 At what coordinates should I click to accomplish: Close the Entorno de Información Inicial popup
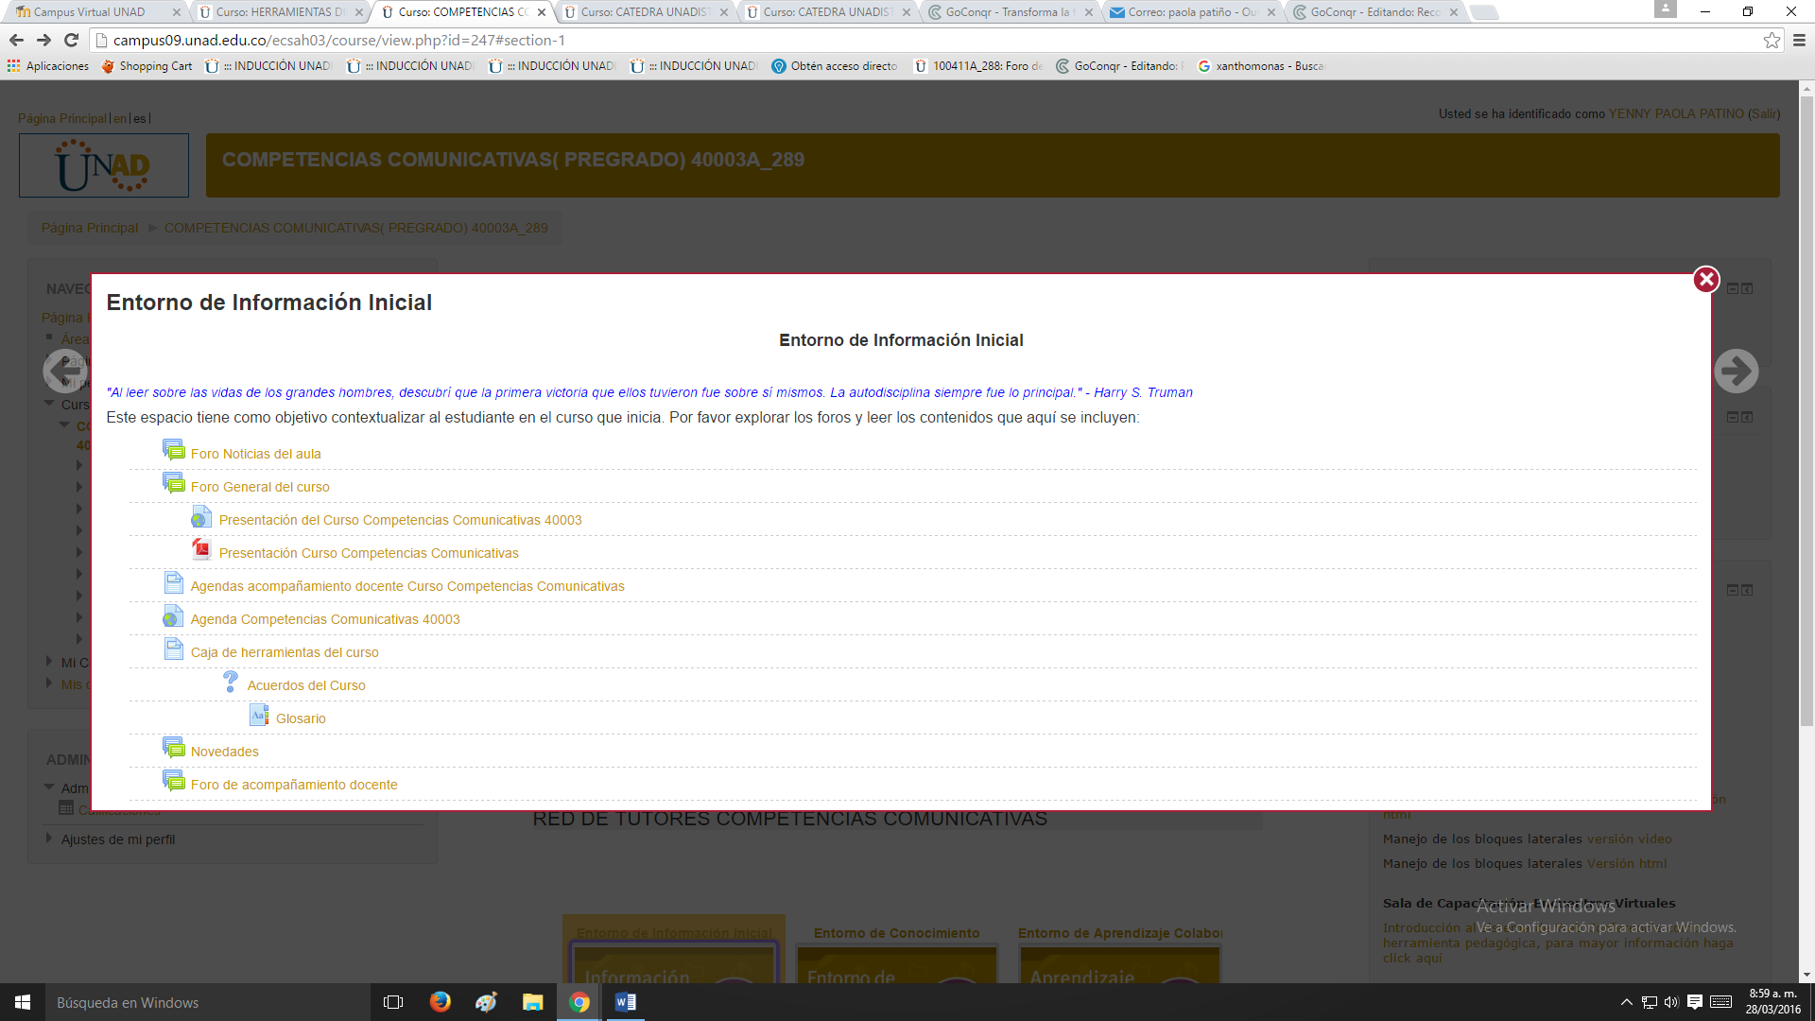[x=1705, y=280]
